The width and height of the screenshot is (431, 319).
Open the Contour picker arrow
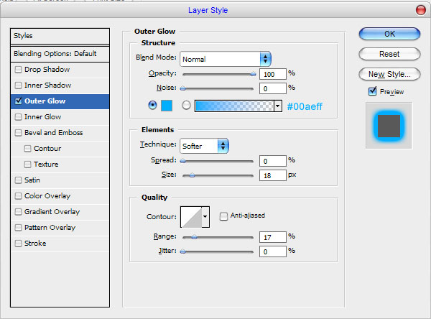205,217
